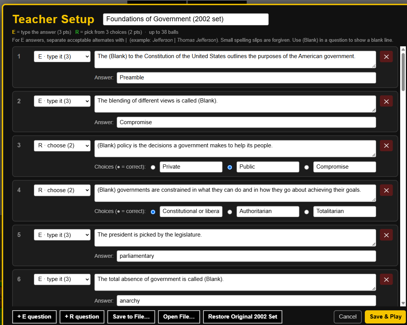This screenshot has width=407, height=325.
Task: Click the scrollbar up arrow
Action: point(403,49)
